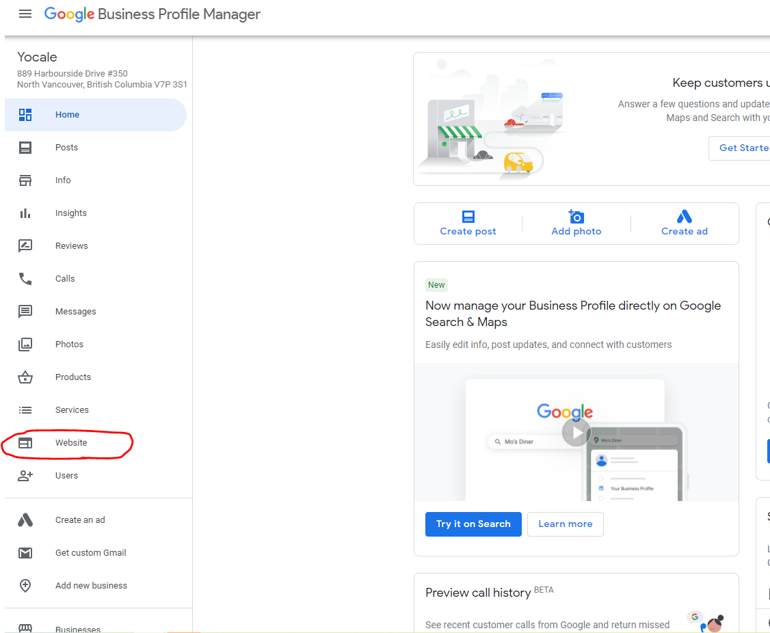
Task: Click the Get Started button
Action: (x=739, y=148)
